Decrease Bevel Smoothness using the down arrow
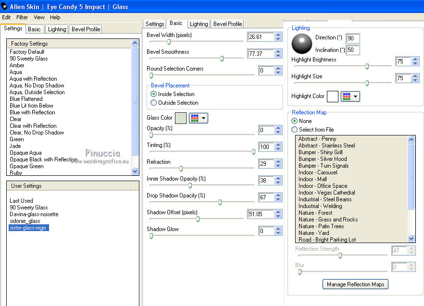Viewport: 424px width, 306px height. 278,56
